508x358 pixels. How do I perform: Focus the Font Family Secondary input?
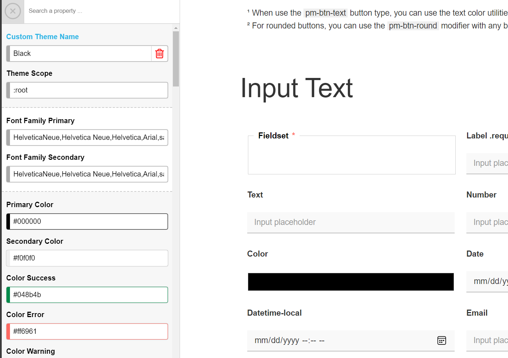87,174
